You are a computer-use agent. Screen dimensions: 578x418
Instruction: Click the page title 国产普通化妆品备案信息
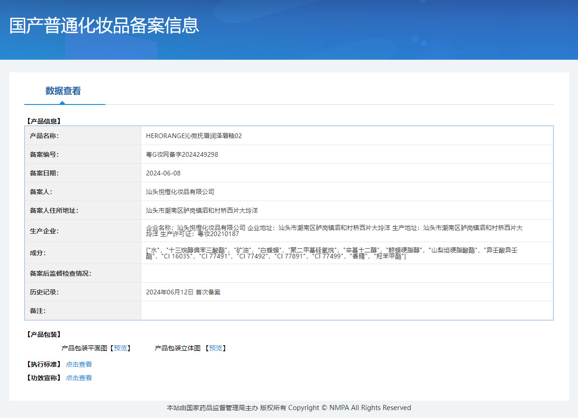pos(104,26)
